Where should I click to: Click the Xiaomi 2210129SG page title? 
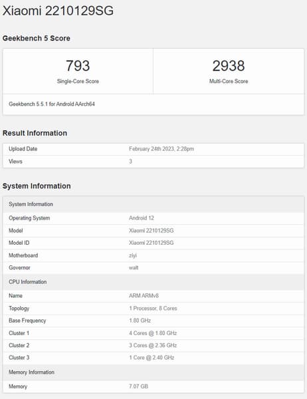pos(58,11)
